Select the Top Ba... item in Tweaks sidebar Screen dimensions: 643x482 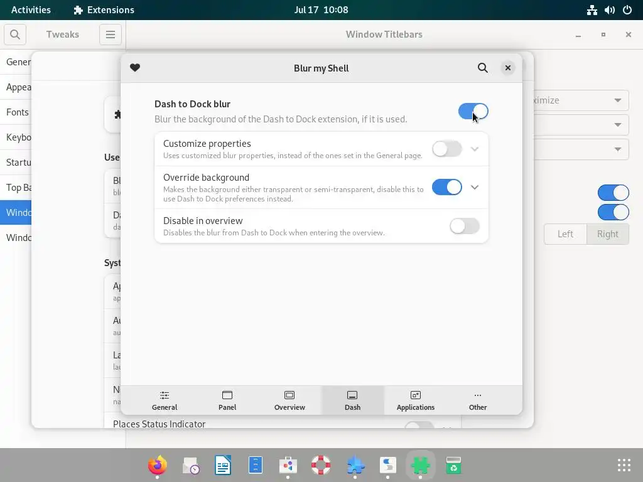[x=16, y=187]
